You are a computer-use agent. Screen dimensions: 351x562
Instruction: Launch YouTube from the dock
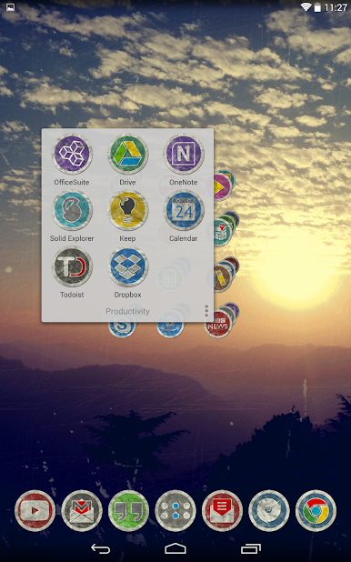35,511
